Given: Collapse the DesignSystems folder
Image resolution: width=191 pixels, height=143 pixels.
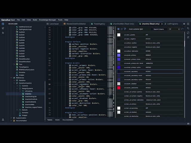Looking at the screenshot, I should pos(17,88).
